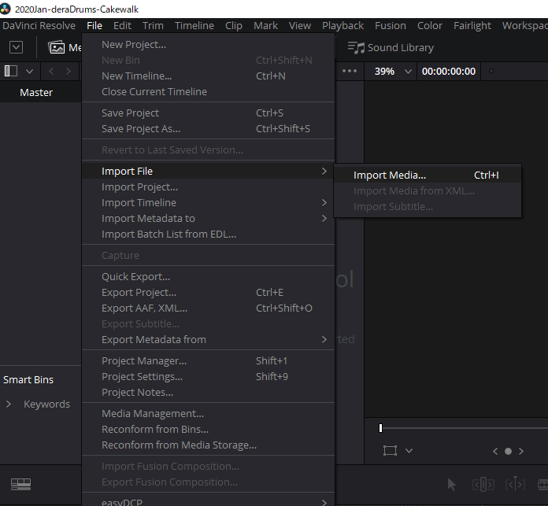548x506 pixels.
Task: Select the Master bin
Action: tap(40, 92)
